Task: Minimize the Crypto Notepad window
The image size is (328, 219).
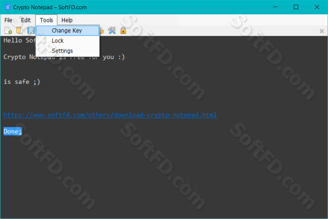Action: coord(275,7)
